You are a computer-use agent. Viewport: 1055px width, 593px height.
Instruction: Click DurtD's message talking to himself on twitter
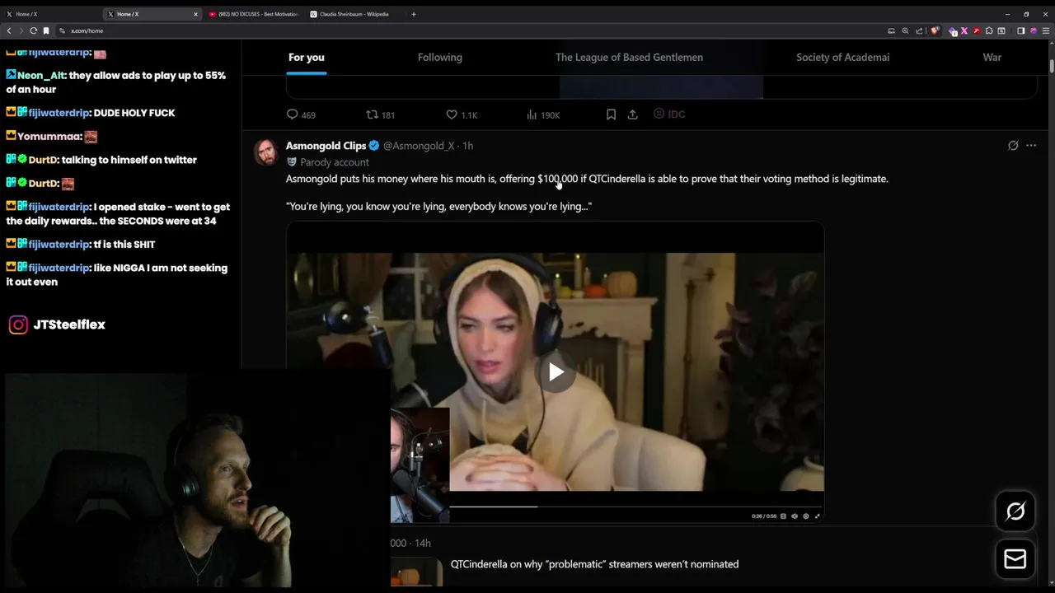[129, 160]
